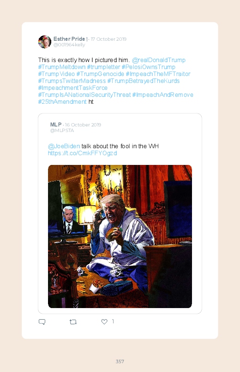Screen dimensions: 240x372
Task: Open the @JoeBiden mention in quoted tweet
Action: pyautogui.click(x=64, y=146)
